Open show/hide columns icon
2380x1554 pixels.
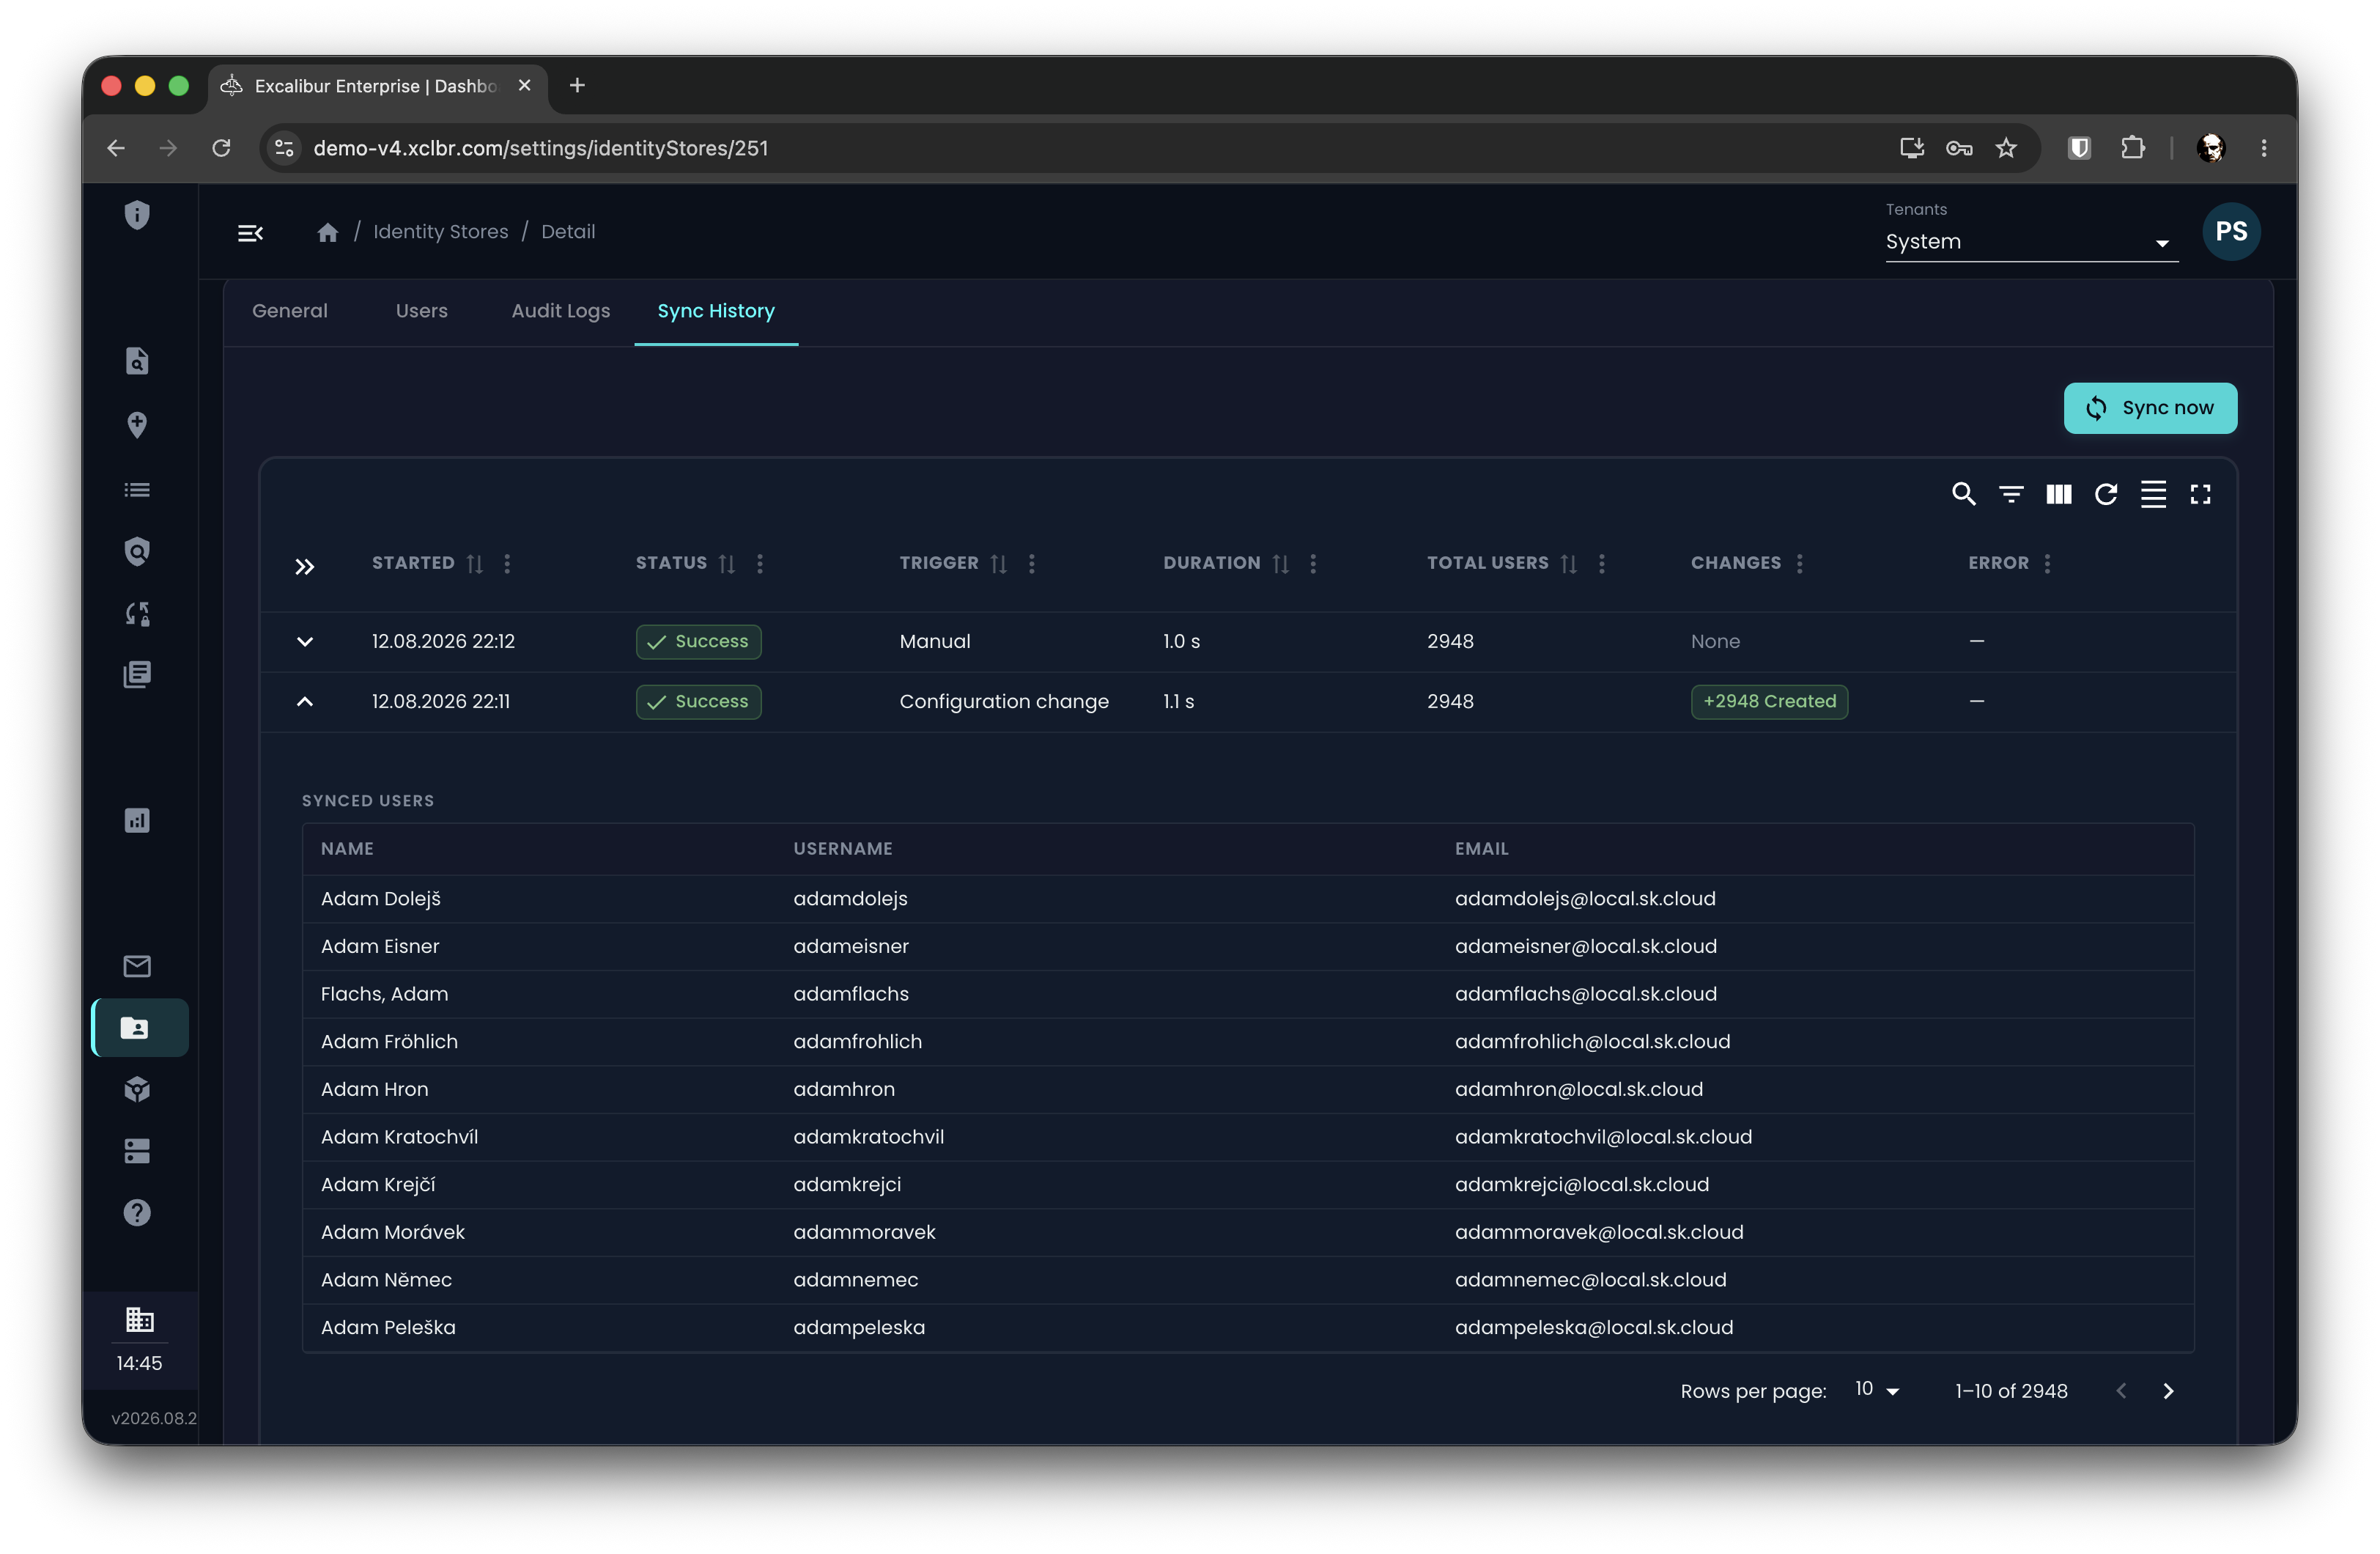pyautogui.click(x=2059, y=494)
